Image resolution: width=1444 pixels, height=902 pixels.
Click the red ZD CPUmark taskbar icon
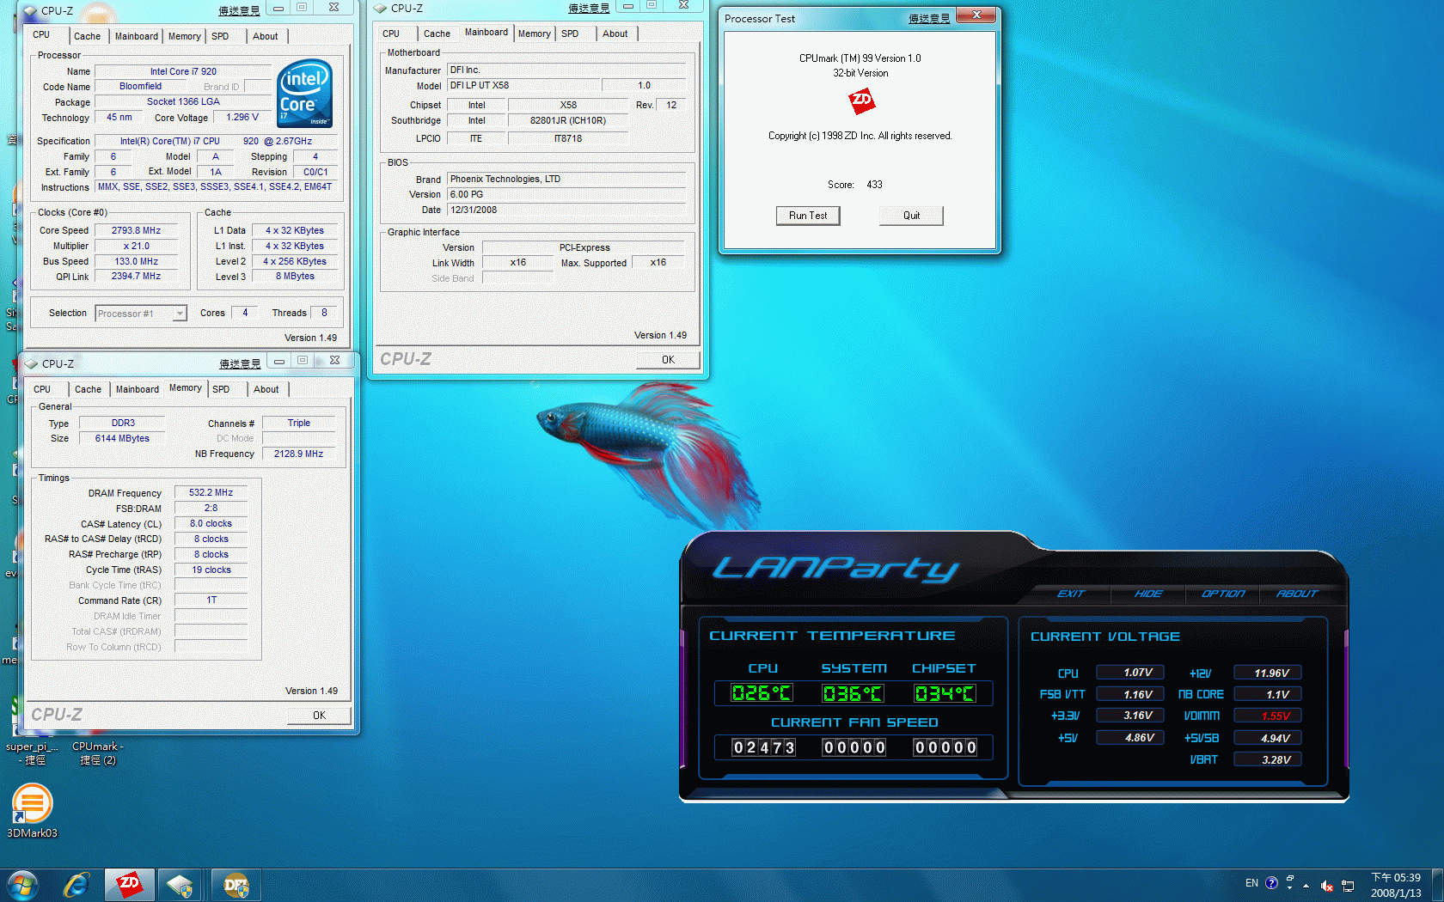point(129,884)
